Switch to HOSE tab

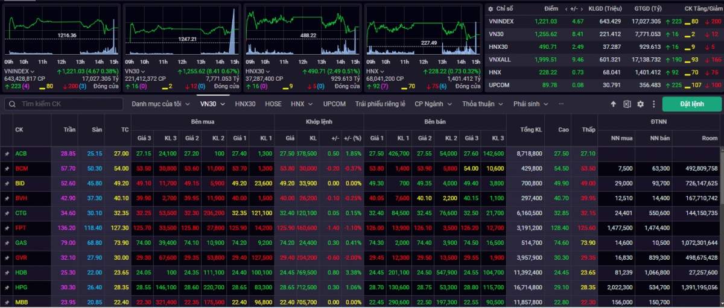click(273, 104)
